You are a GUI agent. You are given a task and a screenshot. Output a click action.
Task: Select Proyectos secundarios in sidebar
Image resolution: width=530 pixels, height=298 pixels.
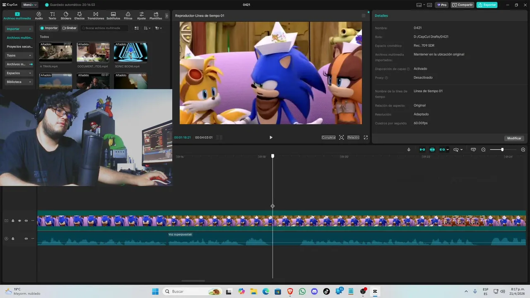19,47
